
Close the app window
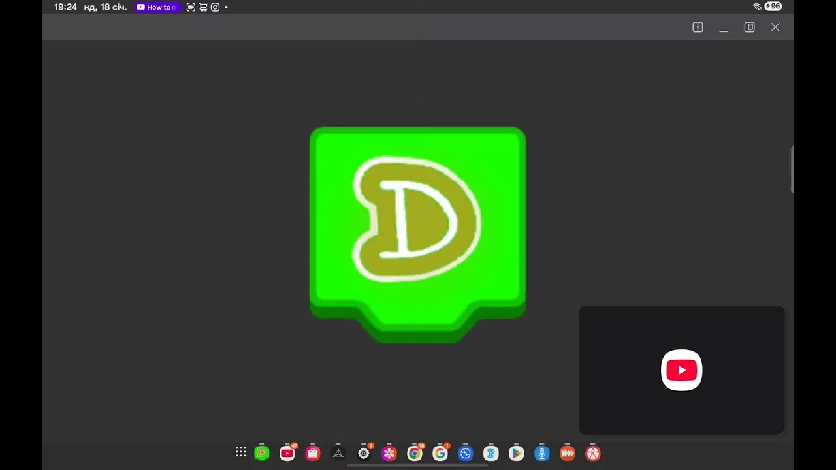click(775, 27)
